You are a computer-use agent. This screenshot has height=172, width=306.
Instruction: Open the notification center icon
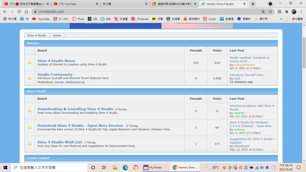pos(299,168)
